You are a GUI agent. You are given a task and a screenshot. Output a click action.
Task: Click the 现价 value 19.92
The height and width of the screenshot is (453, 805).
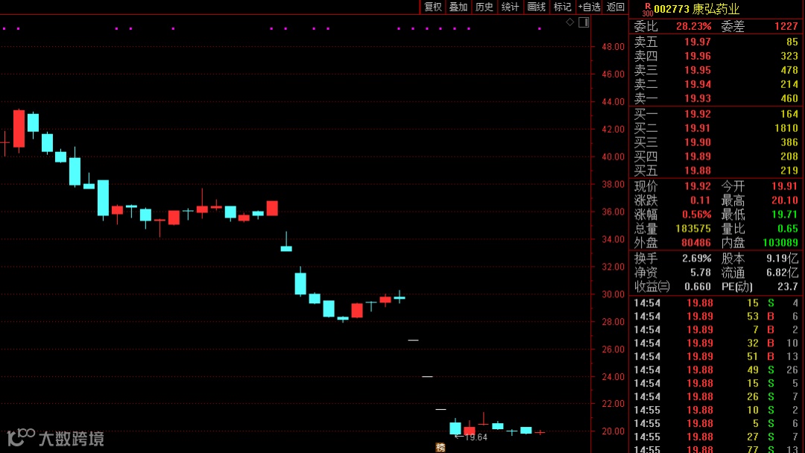tap(697, 186)
